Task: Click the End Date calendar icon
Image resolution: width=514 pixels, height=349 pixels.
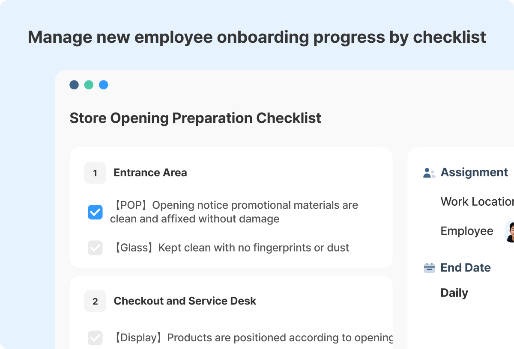Action: pyautogui.click(x=429, y=268)
